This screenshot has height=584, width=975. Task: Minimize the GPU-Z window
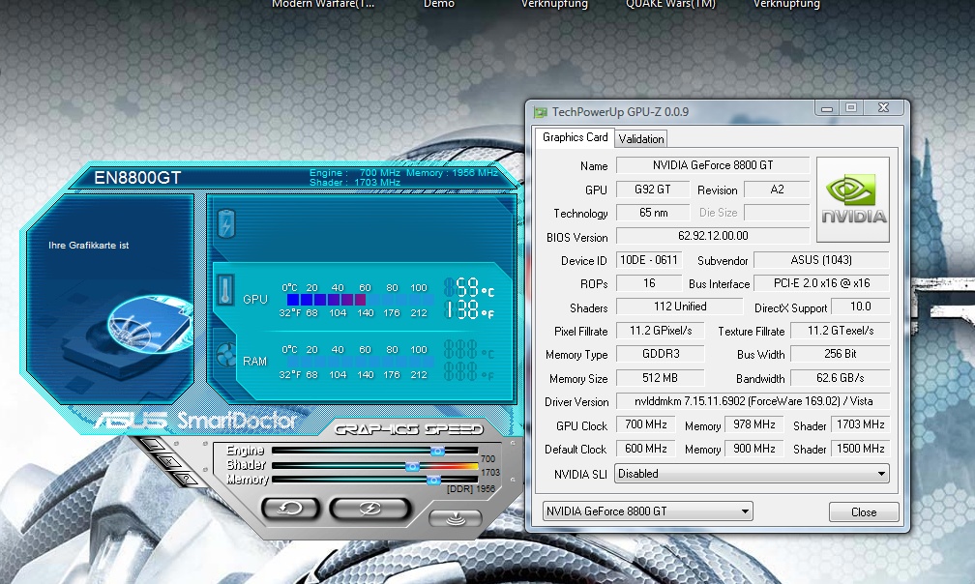tap(826, 108)
